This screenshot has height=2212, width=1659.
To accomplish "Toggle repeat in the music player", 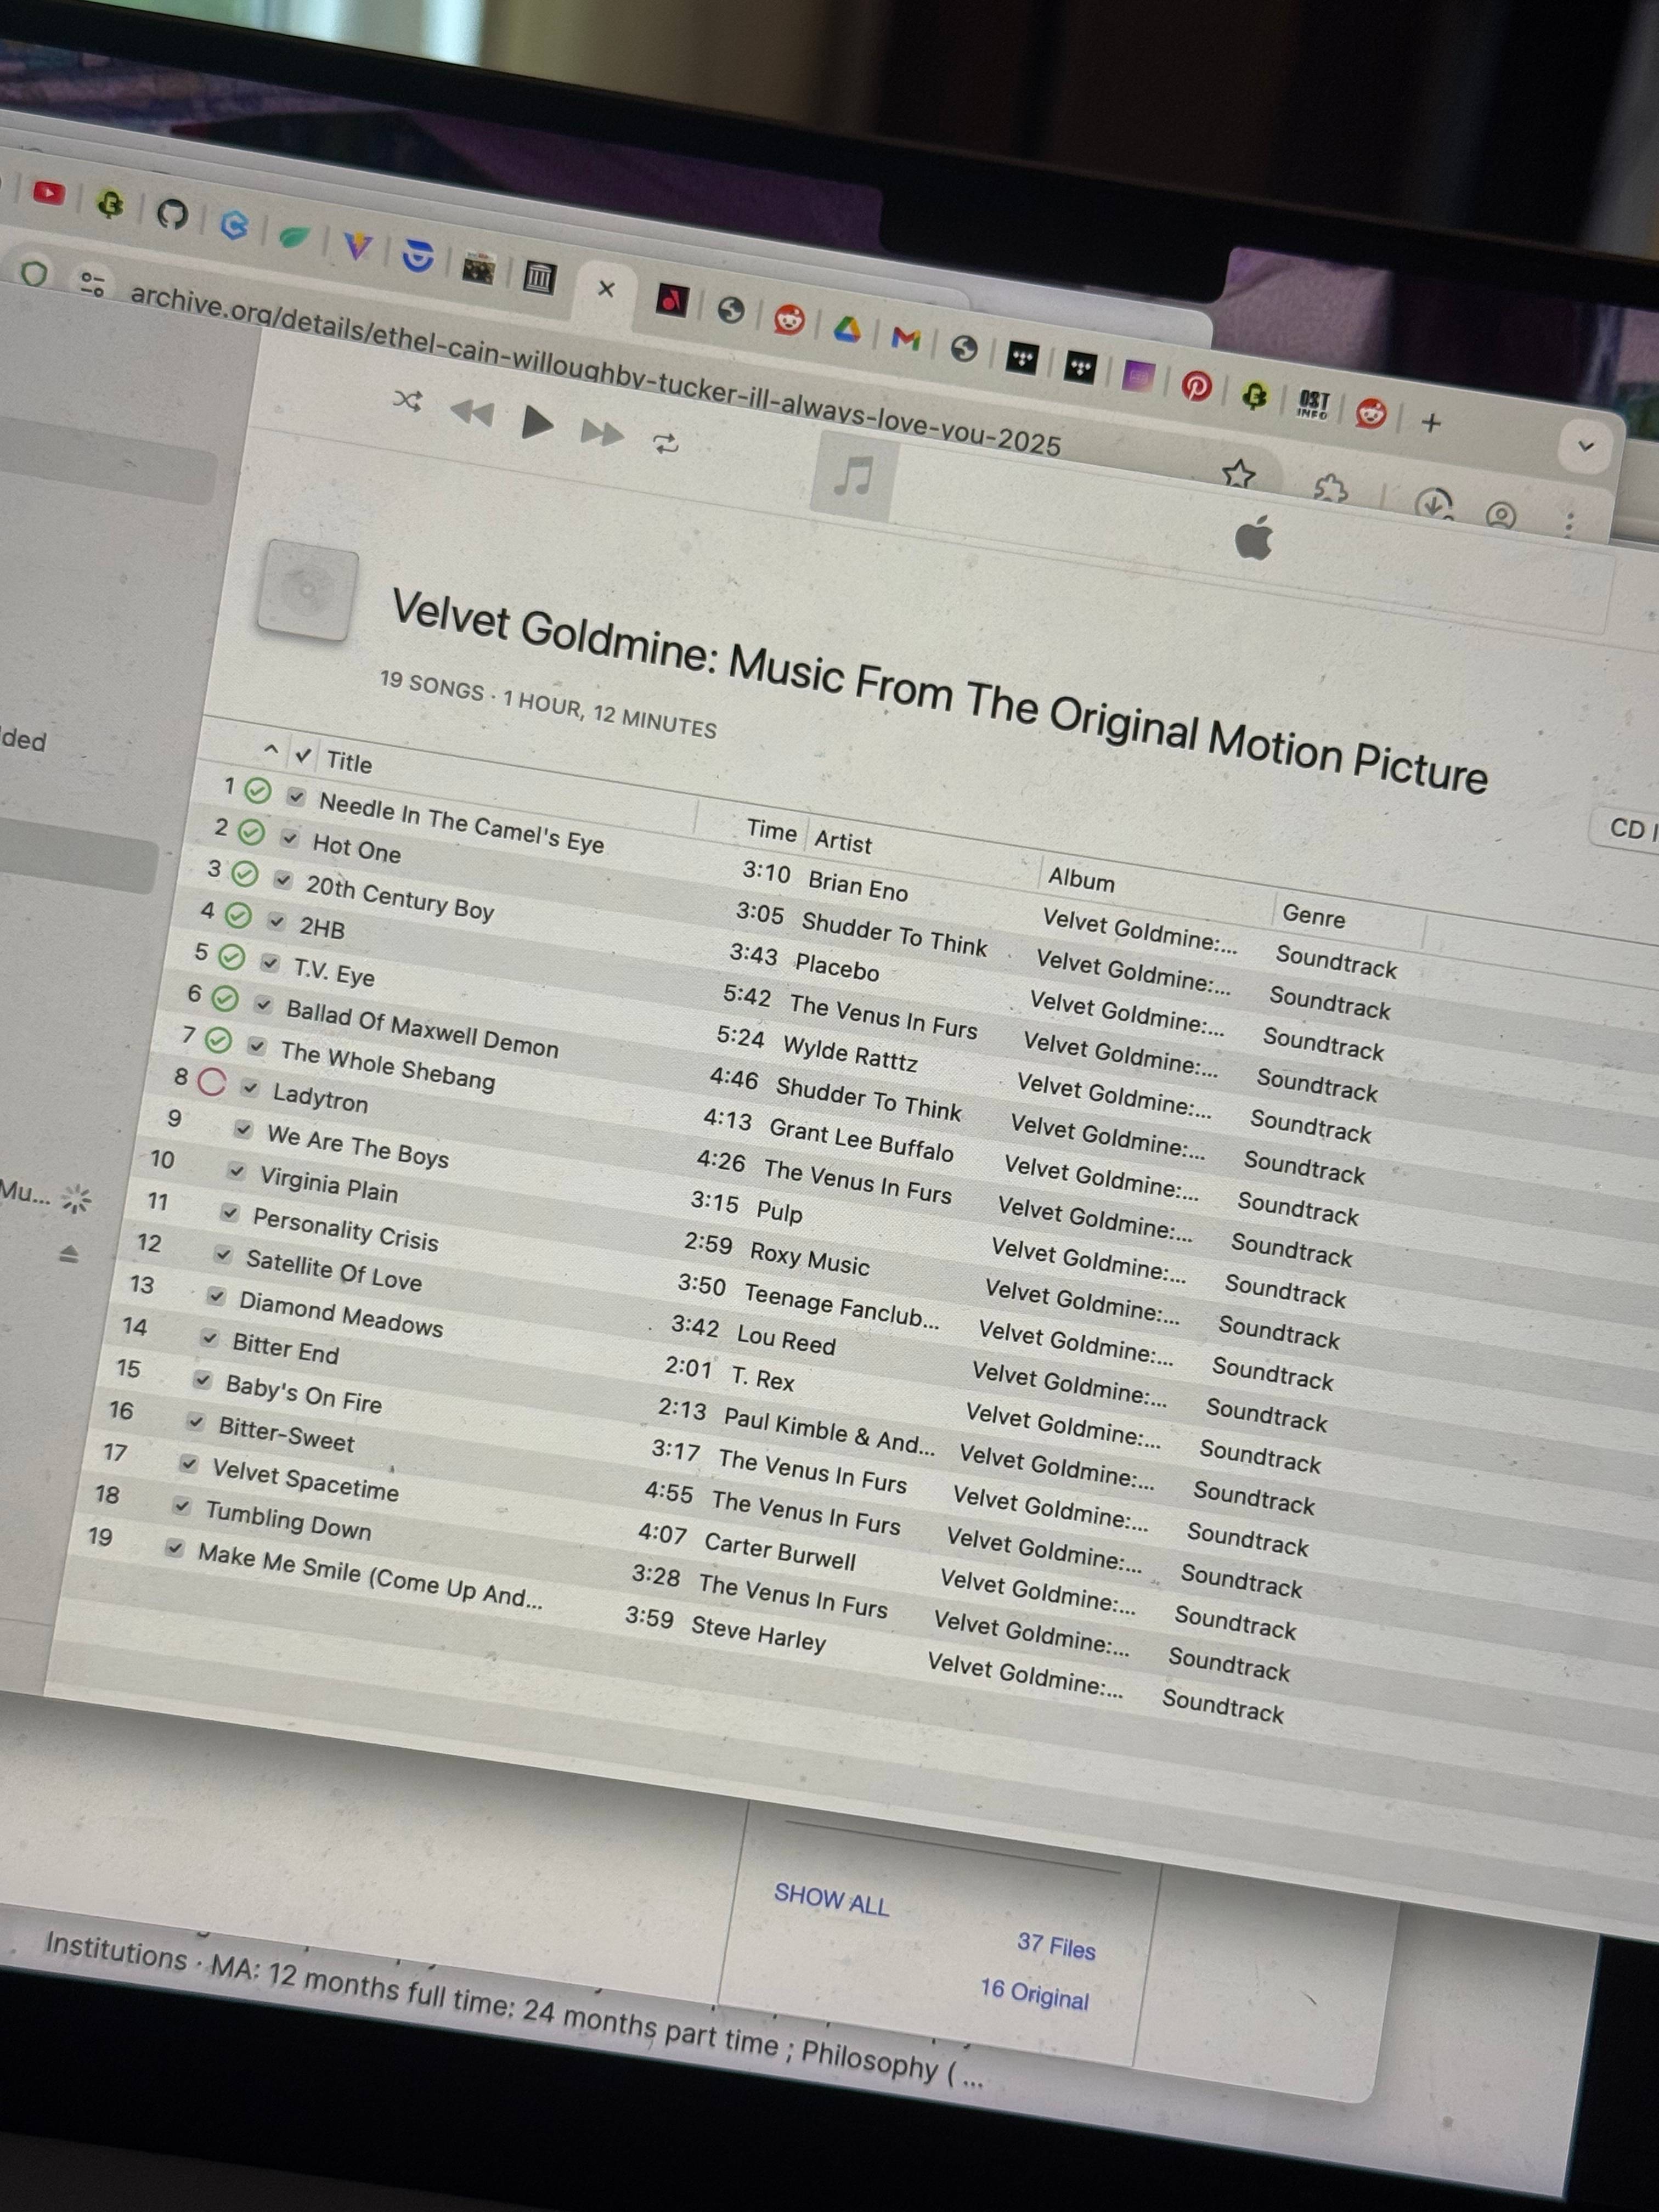I will click(x=666, y=443).
